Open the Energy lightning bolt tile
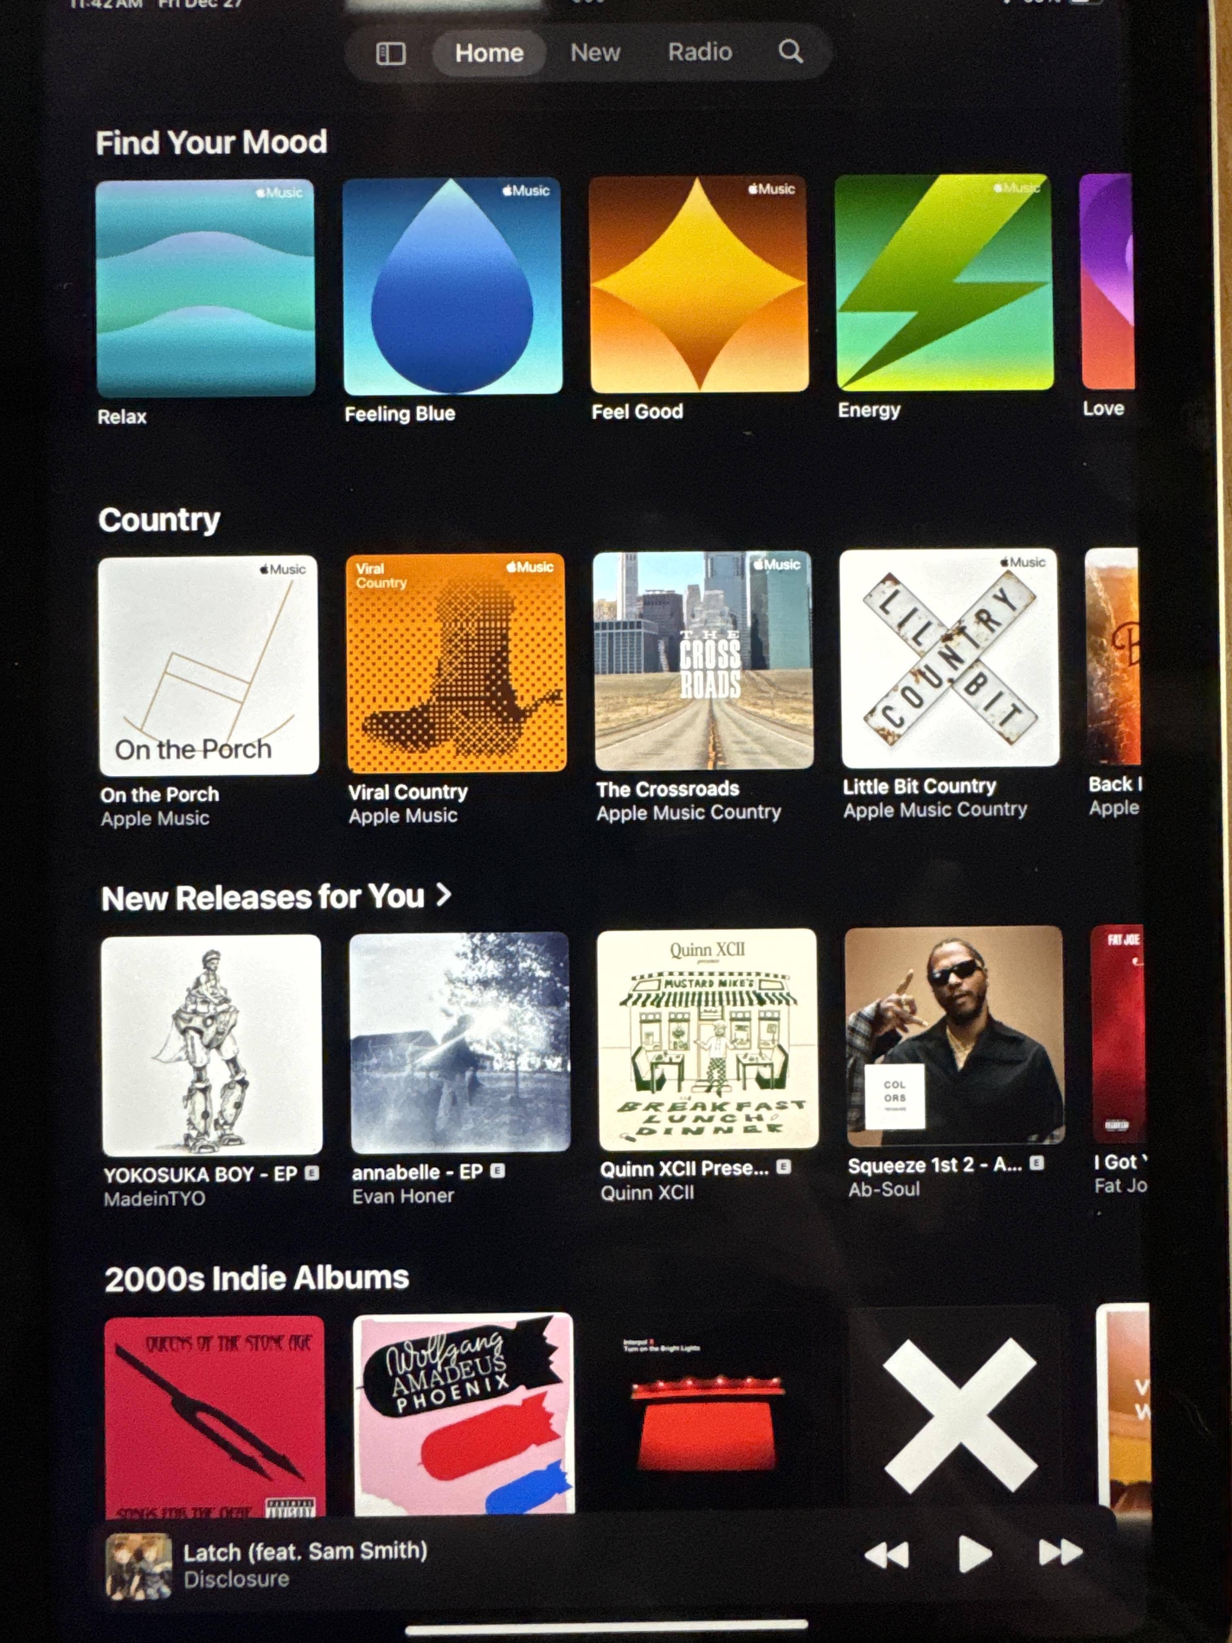The image size is (1232, 1643). tap(944, 282)
